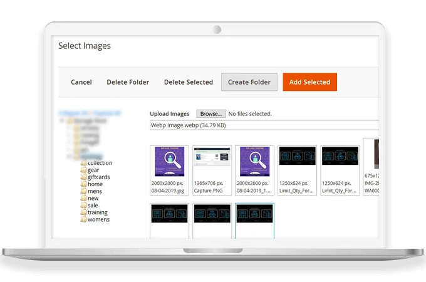Click Browse... to upload images
Screen dimensions: 426x282
[211, 114]
